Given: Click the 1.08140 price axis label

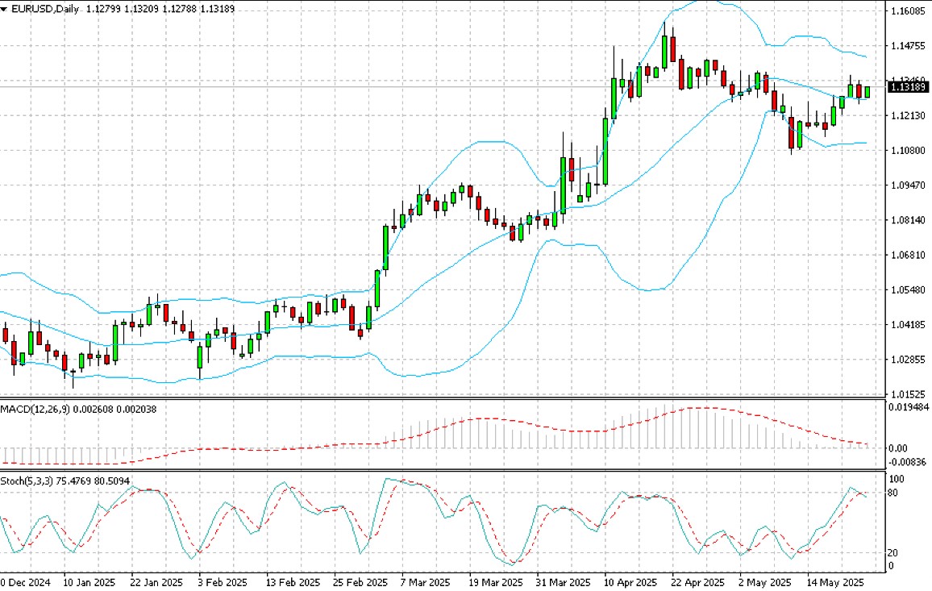Looking at the screenshot, I should coord(908,220).
